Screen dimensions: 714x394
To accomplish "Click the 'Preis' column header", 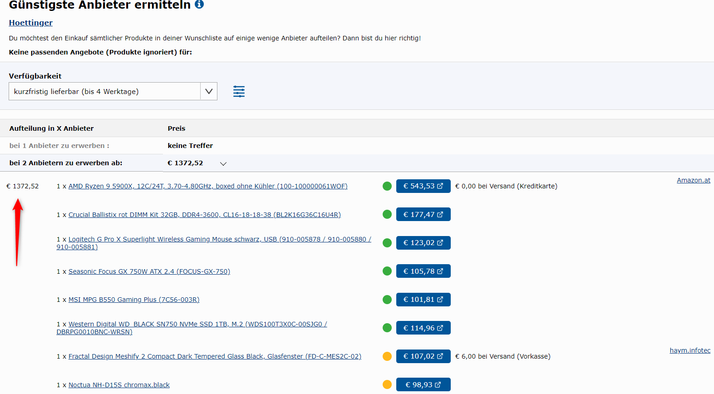I will (177, 128).
